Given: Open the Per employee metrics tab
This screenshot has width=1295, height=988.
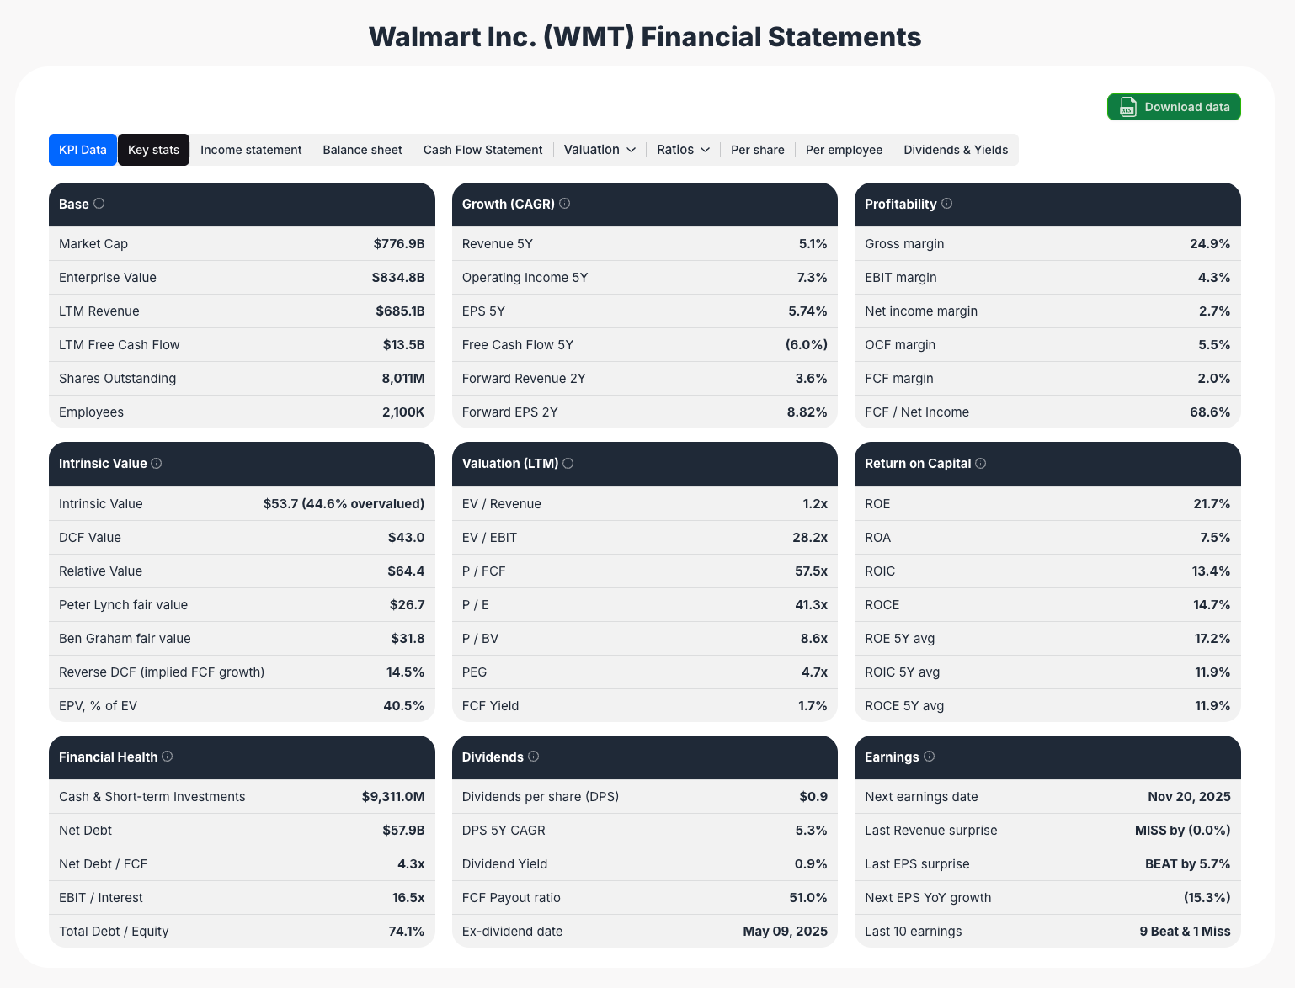Looking at the screenshot, I should click(844, 149).
